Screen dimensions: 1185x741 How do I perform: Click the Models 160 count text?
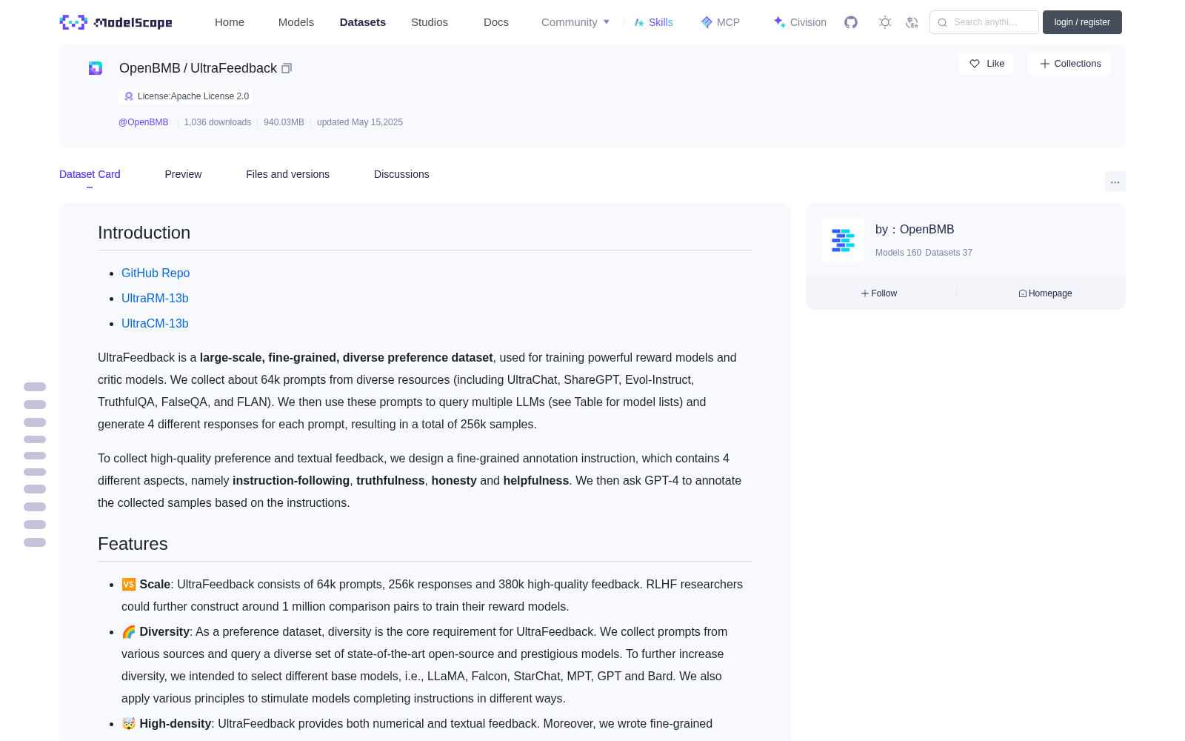click(x=898, y=253)
